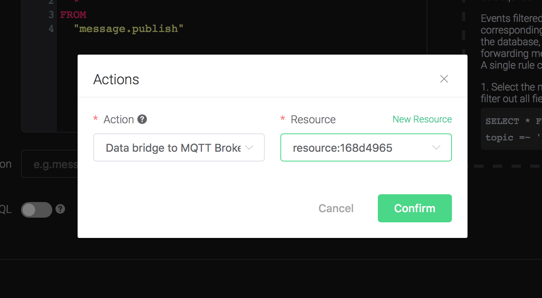Toggle the switch behind the dialog

click(37, 210)
